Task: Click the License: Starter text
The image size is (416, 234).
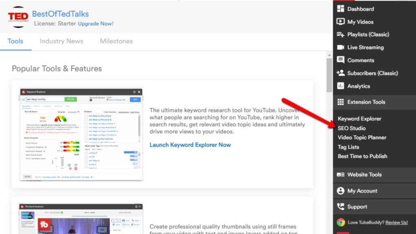Action: (55, 24)
